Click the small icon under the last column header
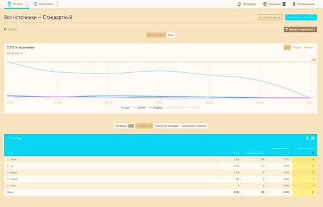Image resolution: width=323 pixels, height=207 pixels. tap(313, 153)
